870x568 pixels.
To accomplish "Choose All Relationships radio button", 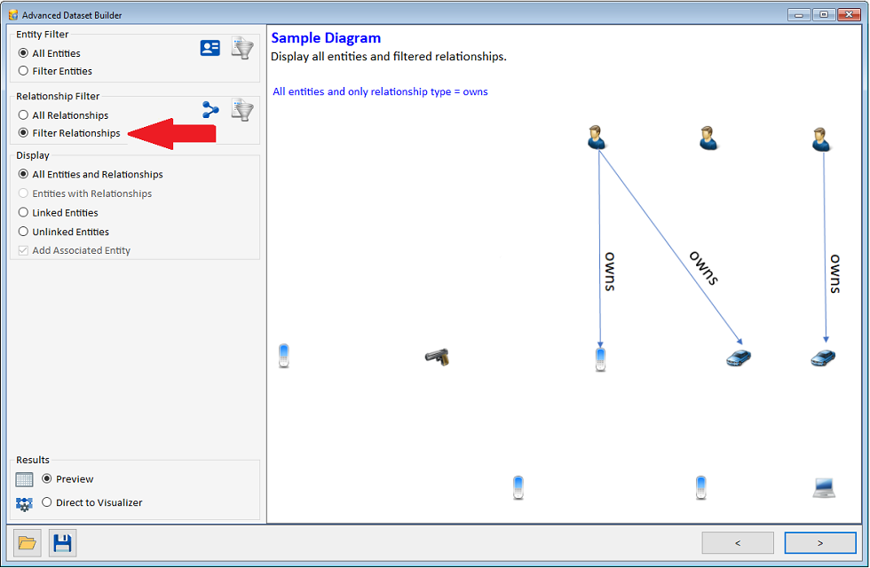I will coord(24,115).
